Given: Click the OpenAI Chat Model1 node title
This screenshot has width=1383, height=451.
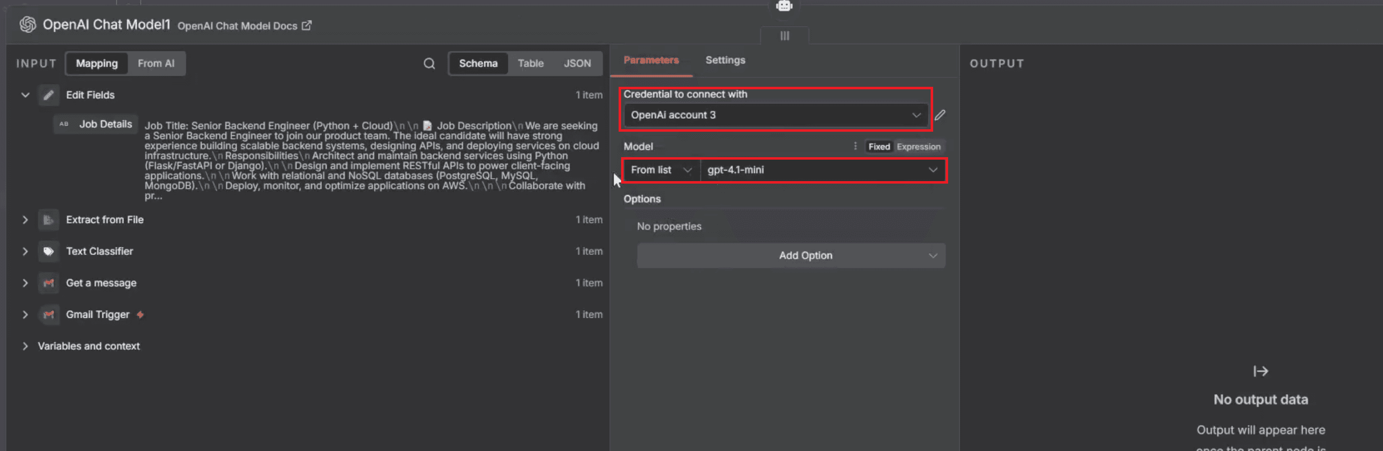Looking at the screenshot, I should [x=106, y=24].
